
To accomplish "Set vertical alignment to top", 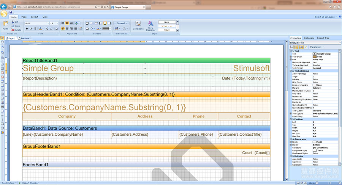I will tap(63, 23).
